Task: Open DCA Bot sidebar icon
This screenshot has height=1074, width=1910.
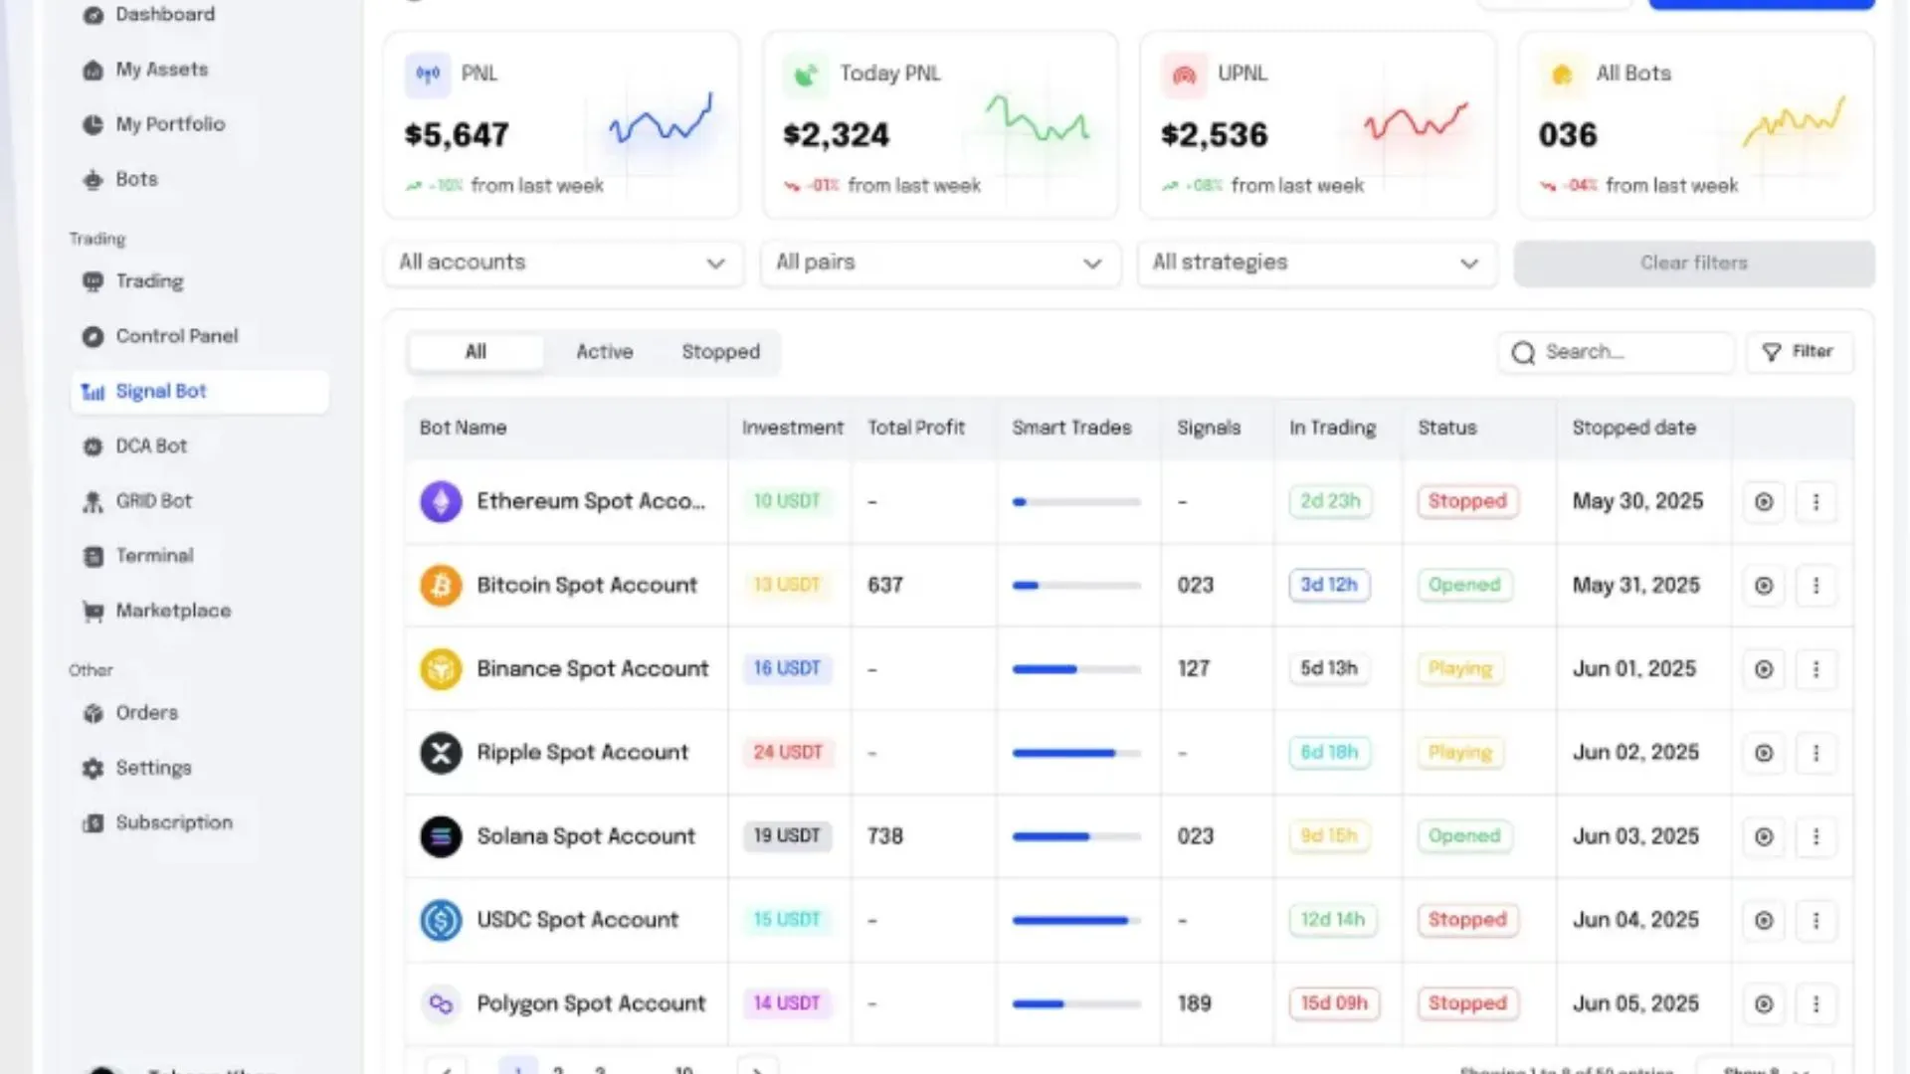Action: tap(93, 447)
